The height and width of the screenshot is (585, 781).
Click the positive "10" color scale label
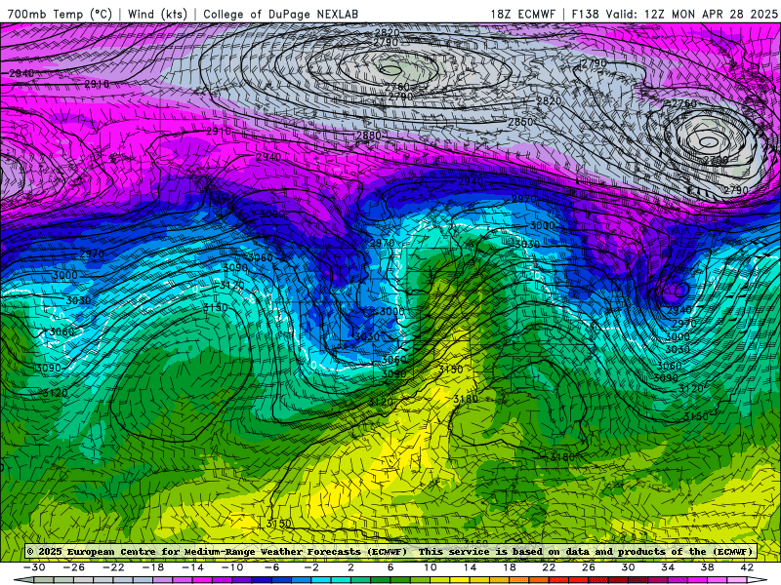click(430, 567)
